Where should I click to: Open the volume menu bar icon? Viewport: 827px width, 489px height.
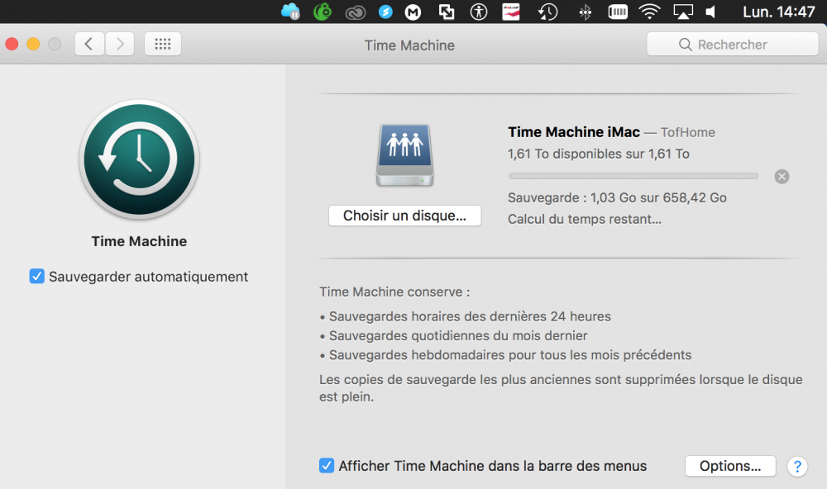click(x=711, y=12)
